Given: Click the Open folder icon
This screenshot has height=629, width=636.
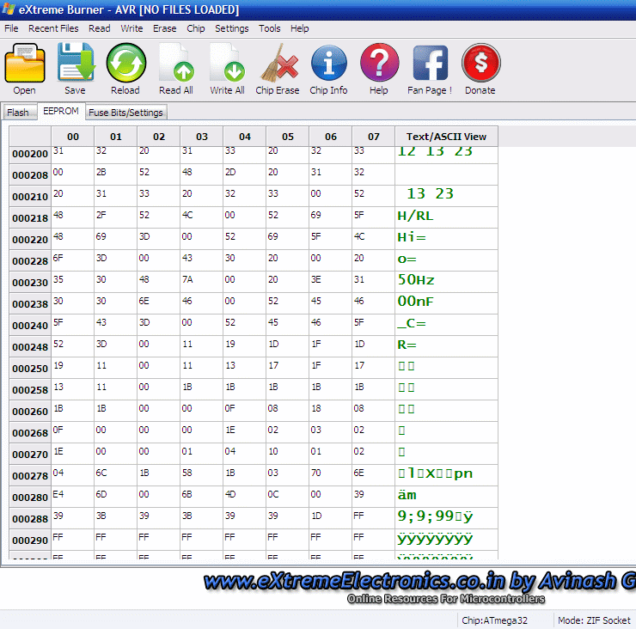Looking at the screenshot, I should click(x=25, y=64).
